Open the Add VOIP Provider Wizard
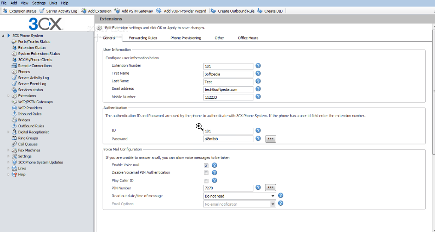 [159, 11]
